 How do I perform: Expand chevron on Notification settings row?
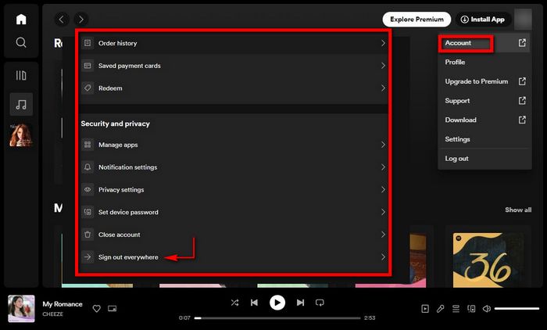(383, 167)
